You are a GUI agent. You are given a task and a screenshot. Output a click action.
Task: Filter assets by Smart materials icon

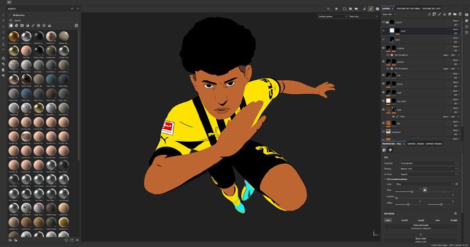pos(17,26)
